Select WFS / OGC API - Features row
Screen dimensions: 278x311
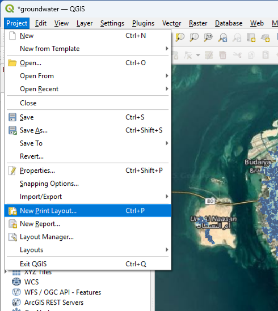click(x=62, y=292)
